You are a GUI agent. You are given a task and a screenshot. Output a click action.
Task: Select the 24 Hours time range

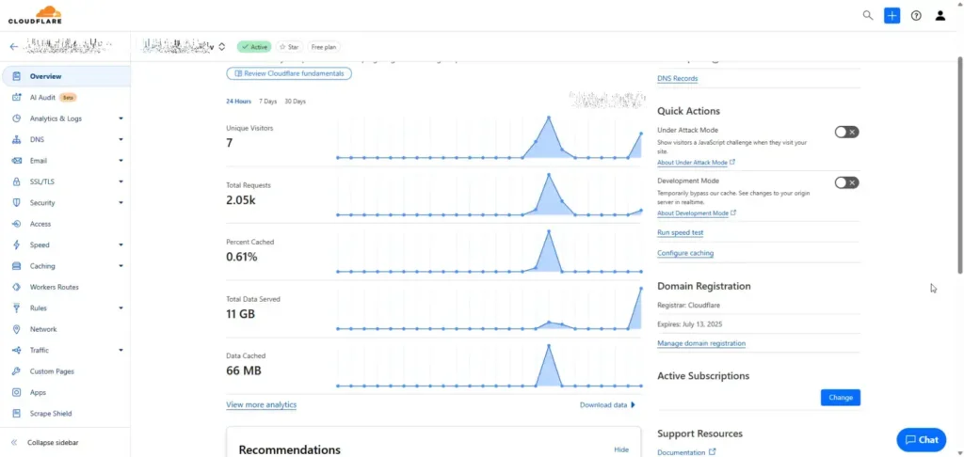pos(238,102)
